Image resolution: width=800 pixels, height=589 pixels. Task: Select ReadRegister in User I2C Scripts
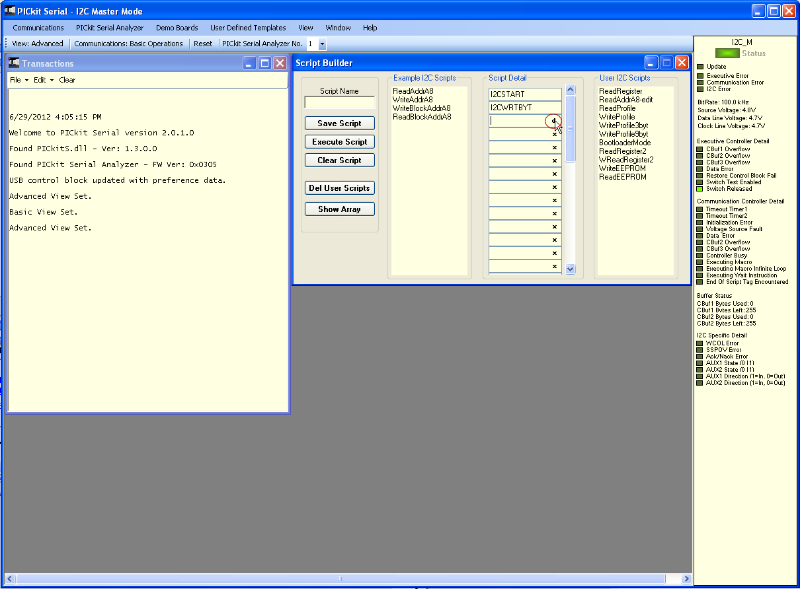point(621,91)
